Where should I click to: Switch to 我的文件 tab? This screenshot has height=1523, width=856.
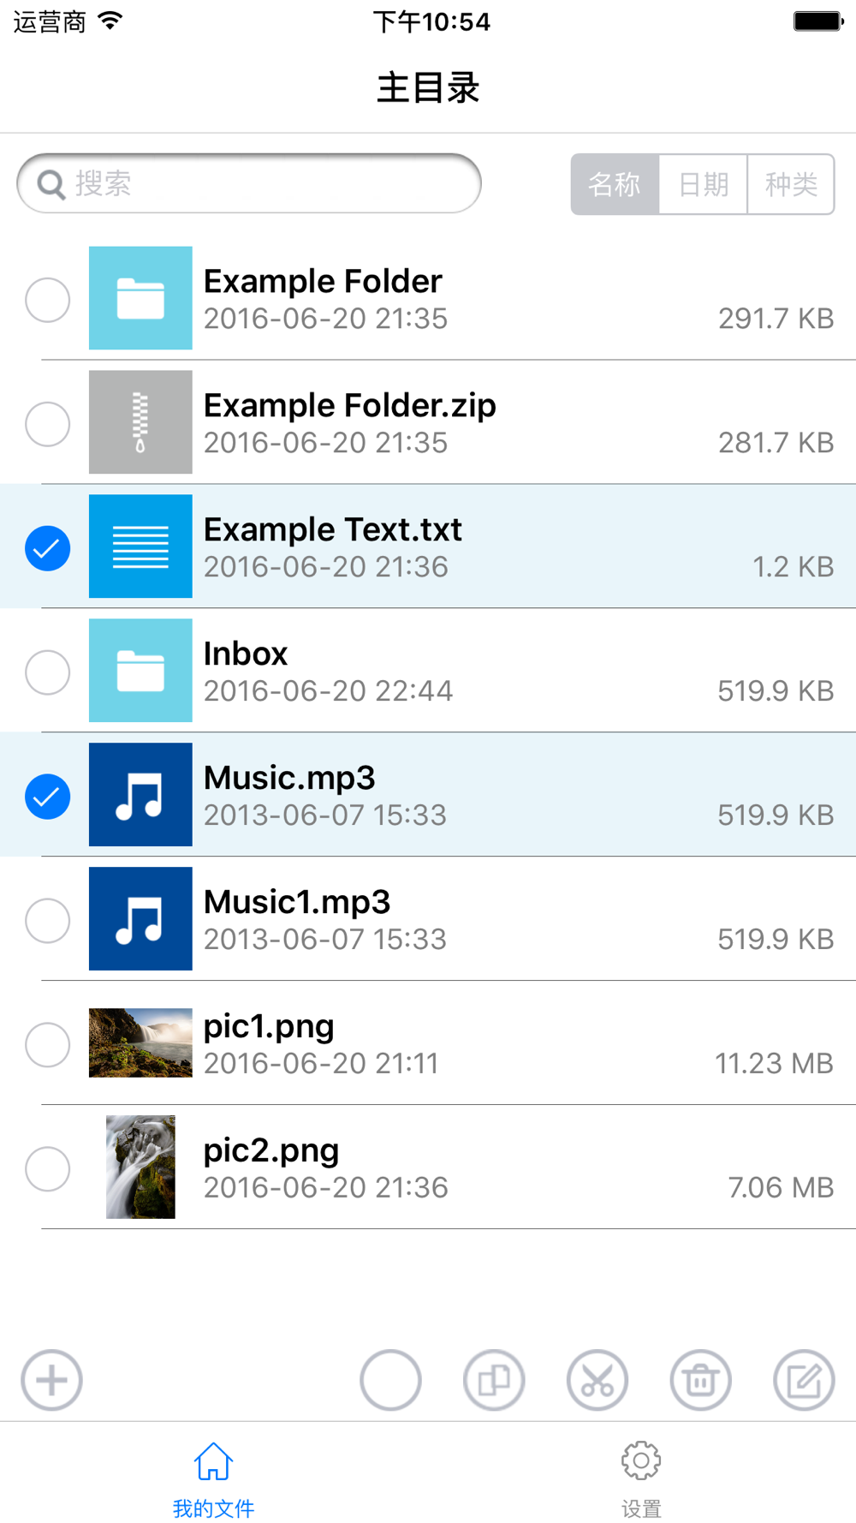213,1478
